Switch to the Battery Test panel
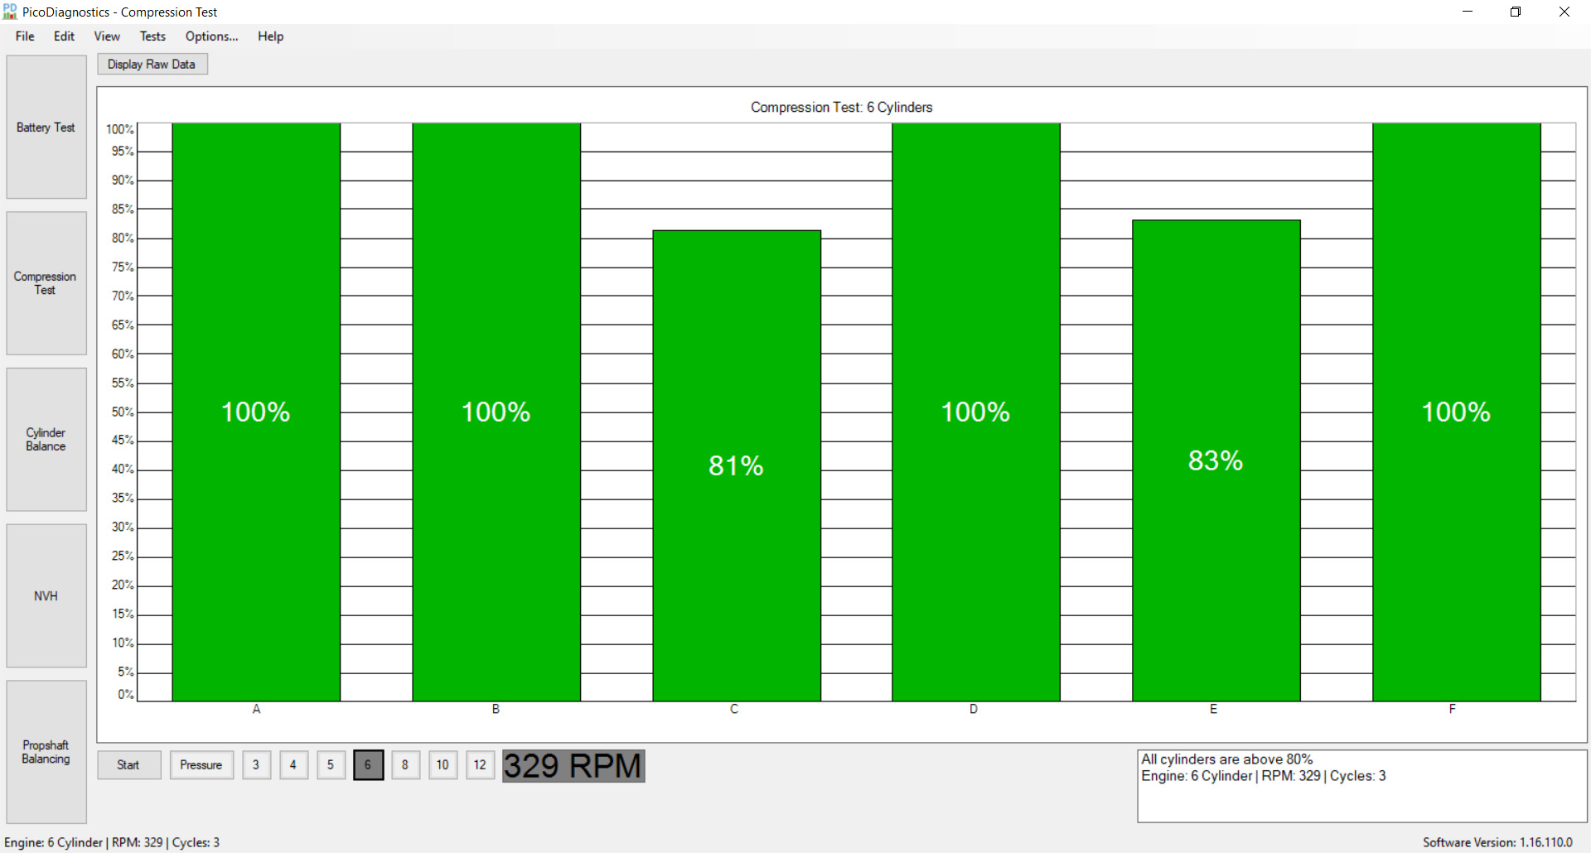 pos(46,128)
